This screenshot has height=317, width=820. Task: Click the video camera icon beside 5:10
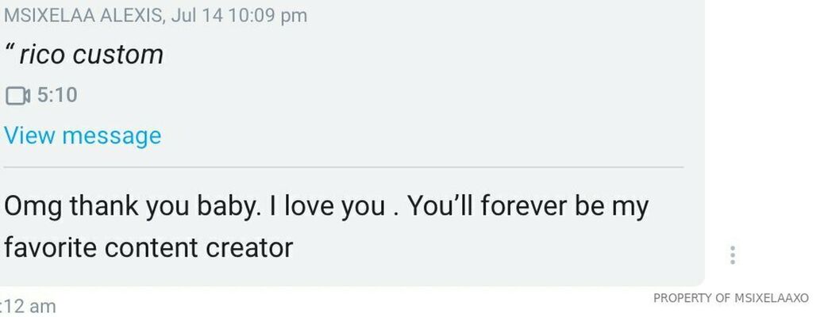[17, 96]
